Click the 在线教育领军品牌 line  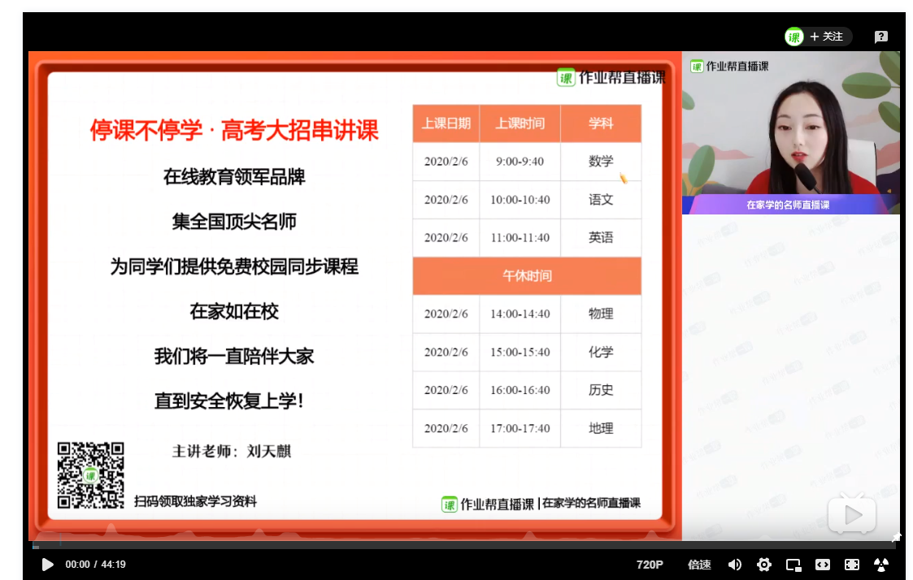click(234, 176)
